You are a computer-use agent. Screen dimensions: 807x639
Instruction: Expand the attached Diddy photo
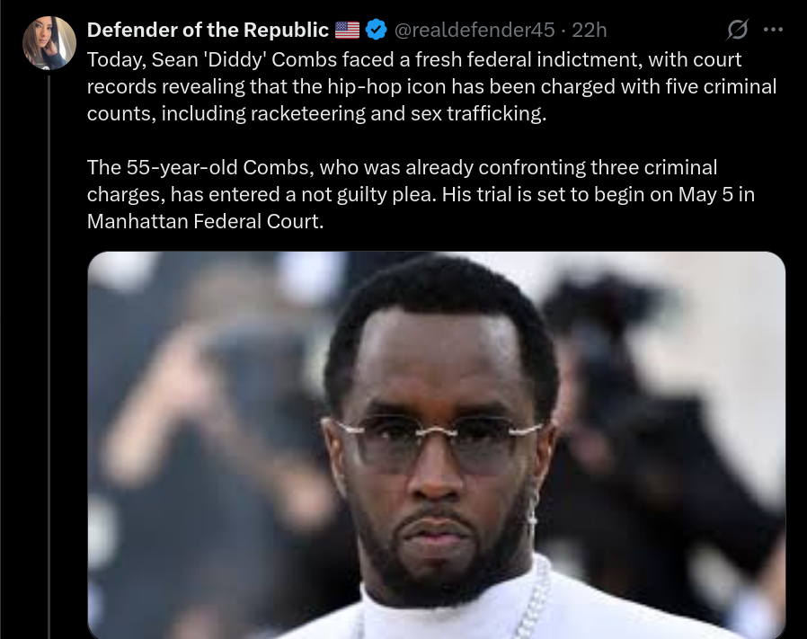point(437,446)
